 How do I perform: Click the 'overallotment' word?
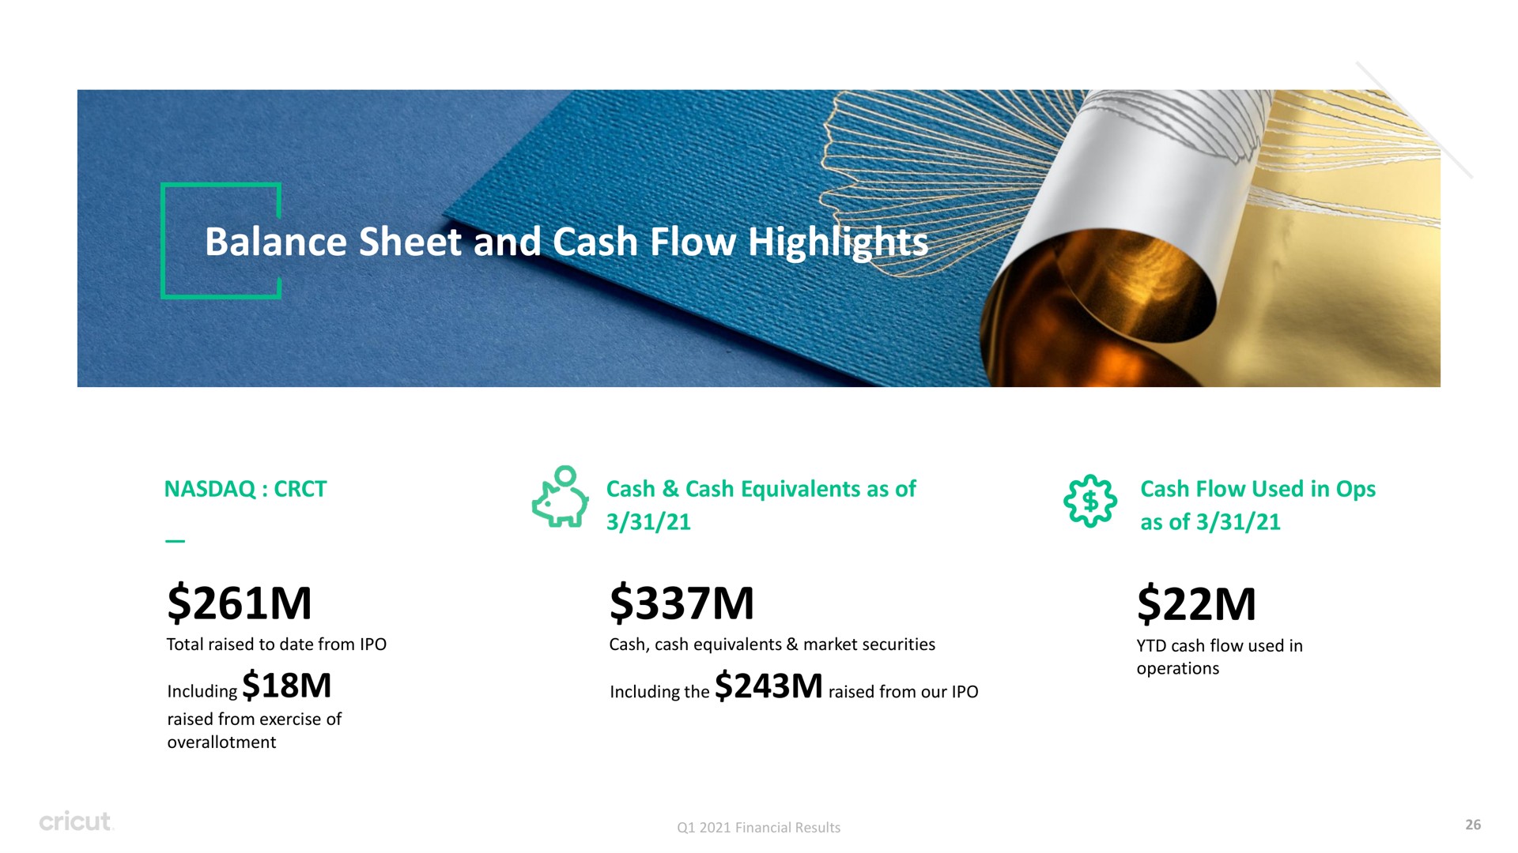click(x=221, y=742)
